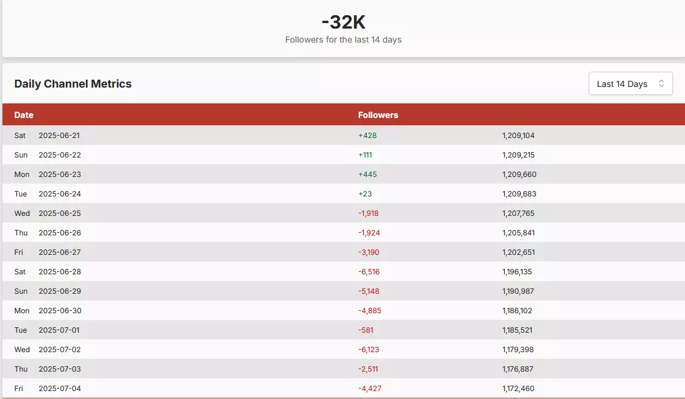
Task: Click the -6,516 follower change value
Action: (x=369, y=271)
